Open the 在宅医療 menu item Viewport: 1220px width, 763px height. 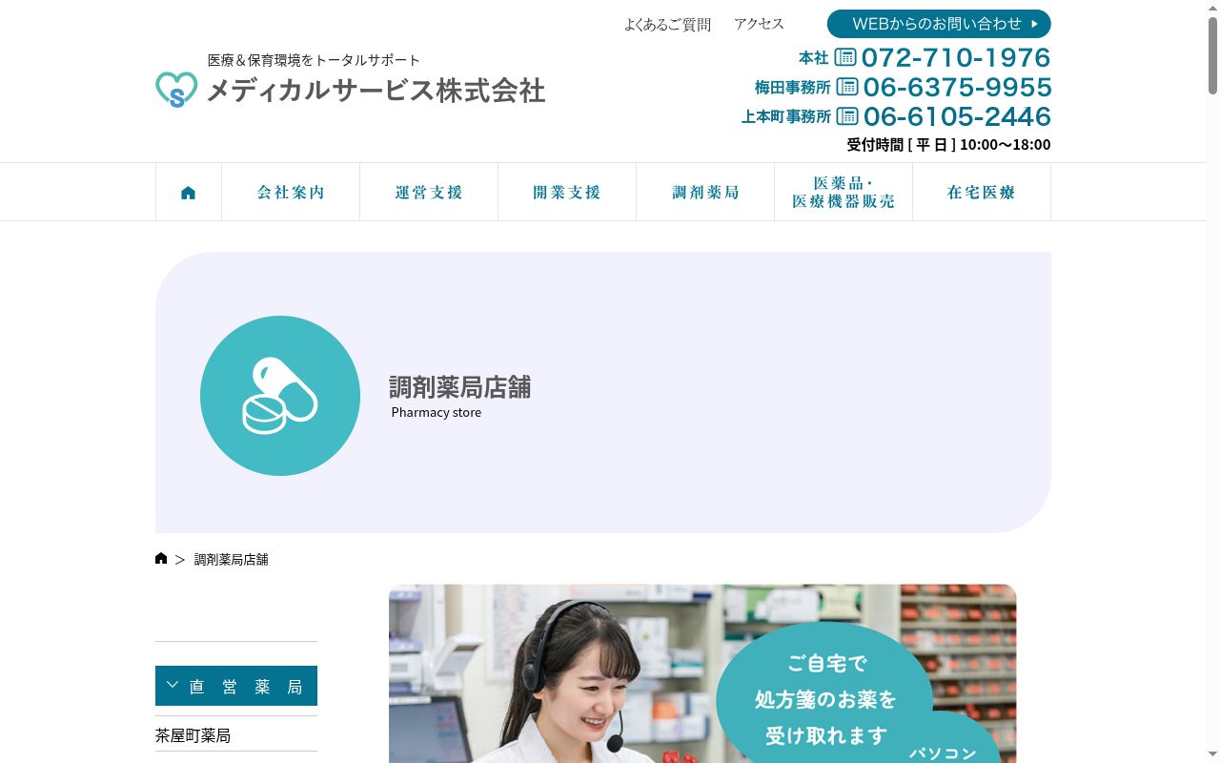pyautogui.click(x=982, y=192)
